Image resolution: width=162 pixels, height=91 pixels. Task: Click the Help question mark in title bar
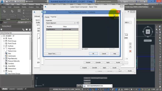pyautogui.click(x=145, y=2)
